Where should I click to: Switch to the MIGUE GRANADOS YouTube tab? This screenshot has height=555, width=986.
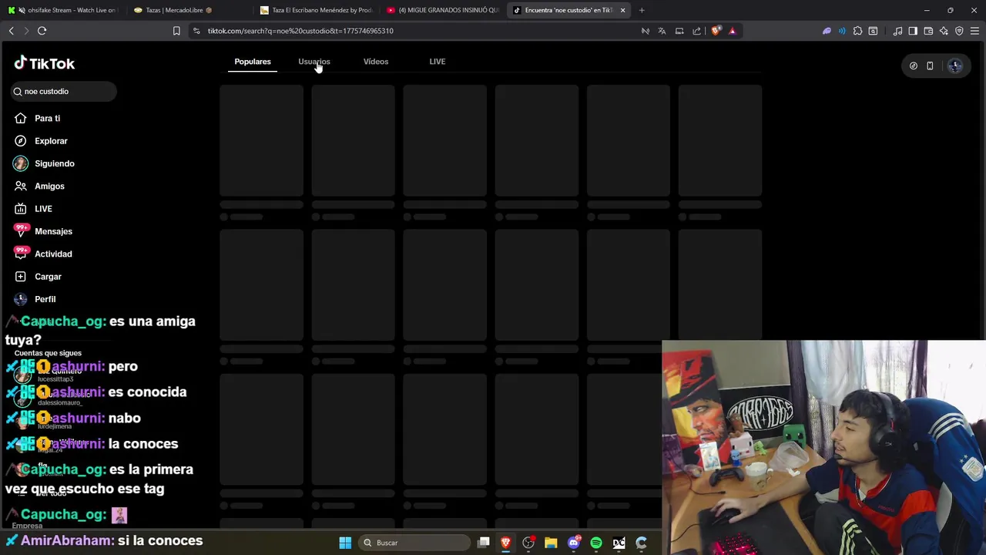coord(443,10)
